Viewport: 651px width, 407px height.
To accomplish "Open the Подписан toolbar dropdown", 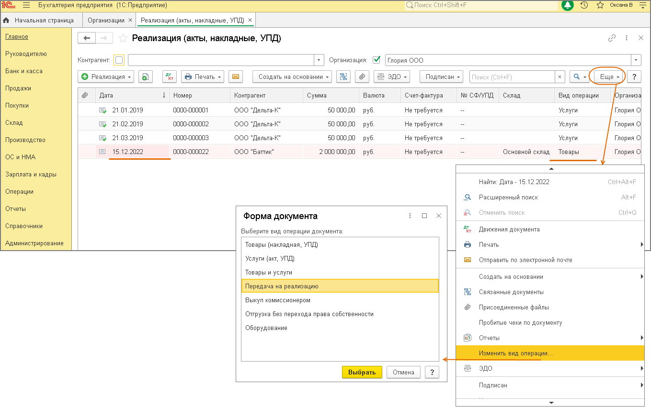I will pos(441,77).
